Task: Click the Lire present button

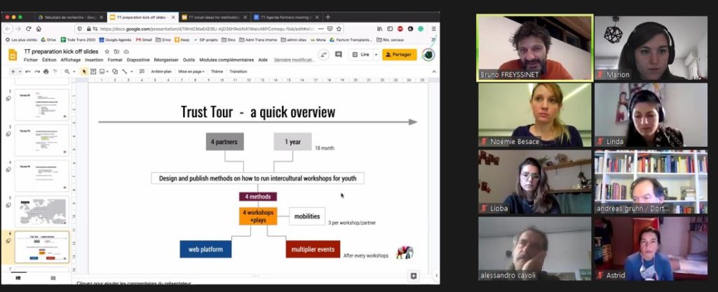Action: tap(361, 55)
